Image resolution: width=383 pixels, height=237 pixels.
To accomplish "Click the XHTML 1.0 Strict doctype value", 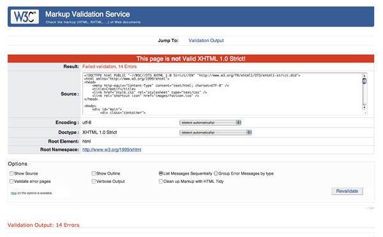I will 100,133.
